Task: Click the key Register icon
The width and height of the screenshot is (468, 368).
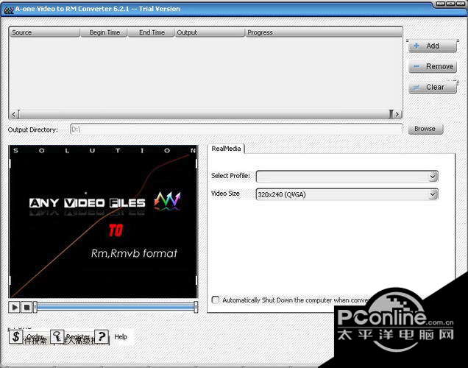Action: [x=57, y=336]
